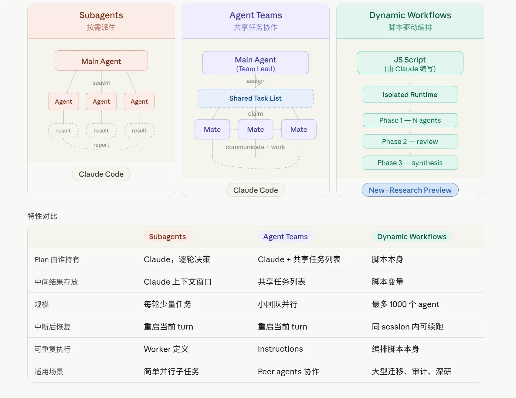
Task: Click the Agent Teams card title
Action: tap(256, 15)
